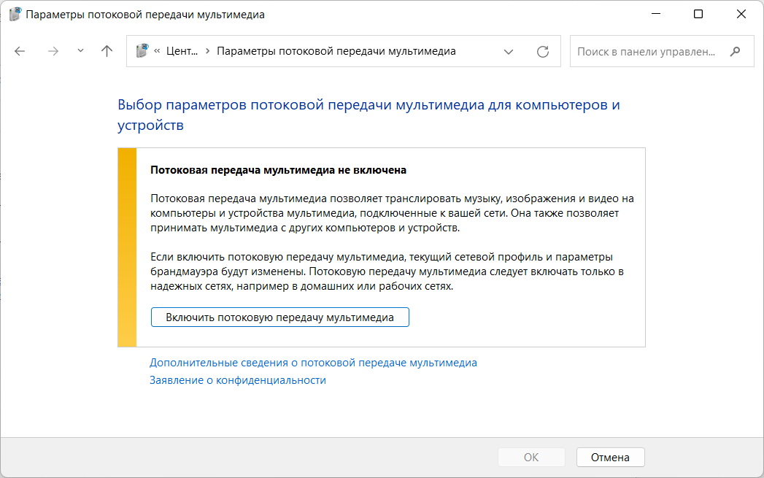The height and width of the screenshot is (478, 764).
Task: Open the address bar history dropdown
Action: (508, 52)
